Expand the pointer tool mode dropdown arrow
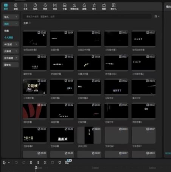The image size is (171, 172). coord(9,163)
